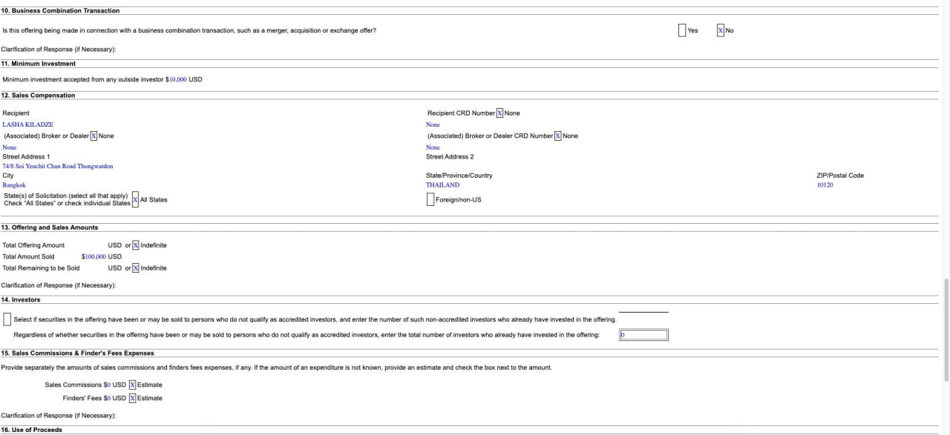Toggle Sales Commissions Estimate checkbox
The width and height of the screenshot is (950, 435).
132,385
